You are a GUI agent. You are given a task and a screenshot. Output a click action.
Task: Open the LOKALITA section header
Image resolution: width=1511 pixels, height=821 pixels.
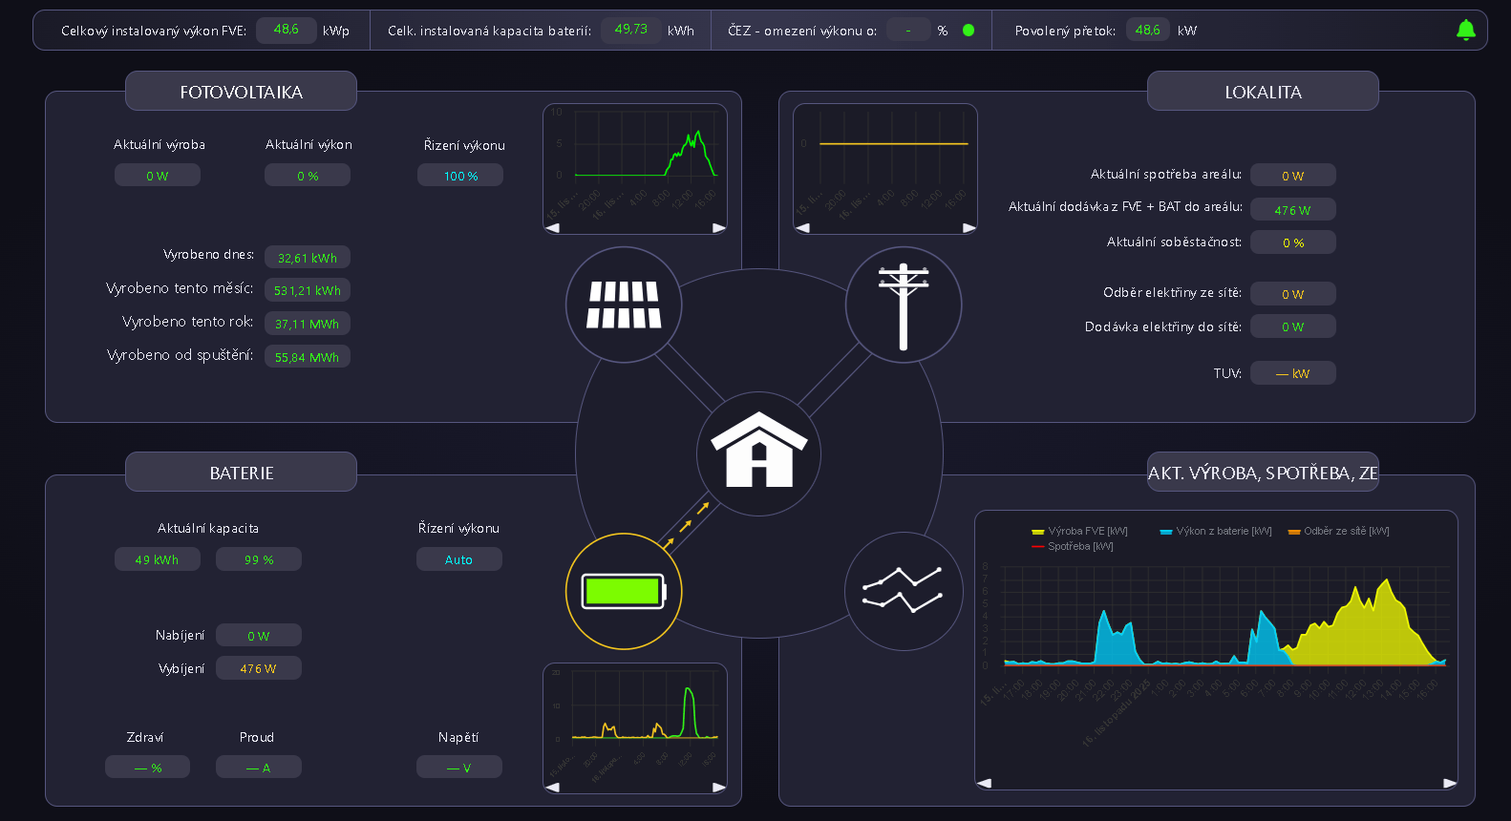[1263, 92]
